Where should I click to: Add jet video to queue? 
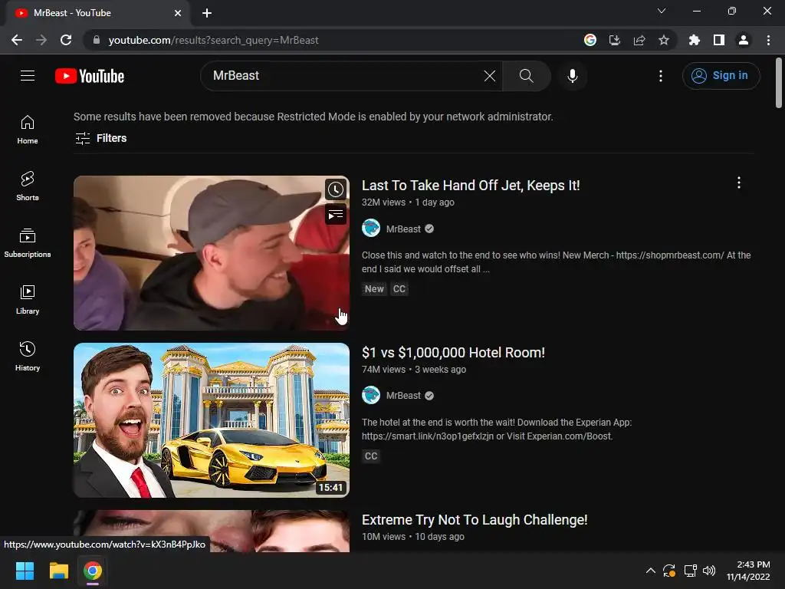pyautogui.click(x=336, y=215)
